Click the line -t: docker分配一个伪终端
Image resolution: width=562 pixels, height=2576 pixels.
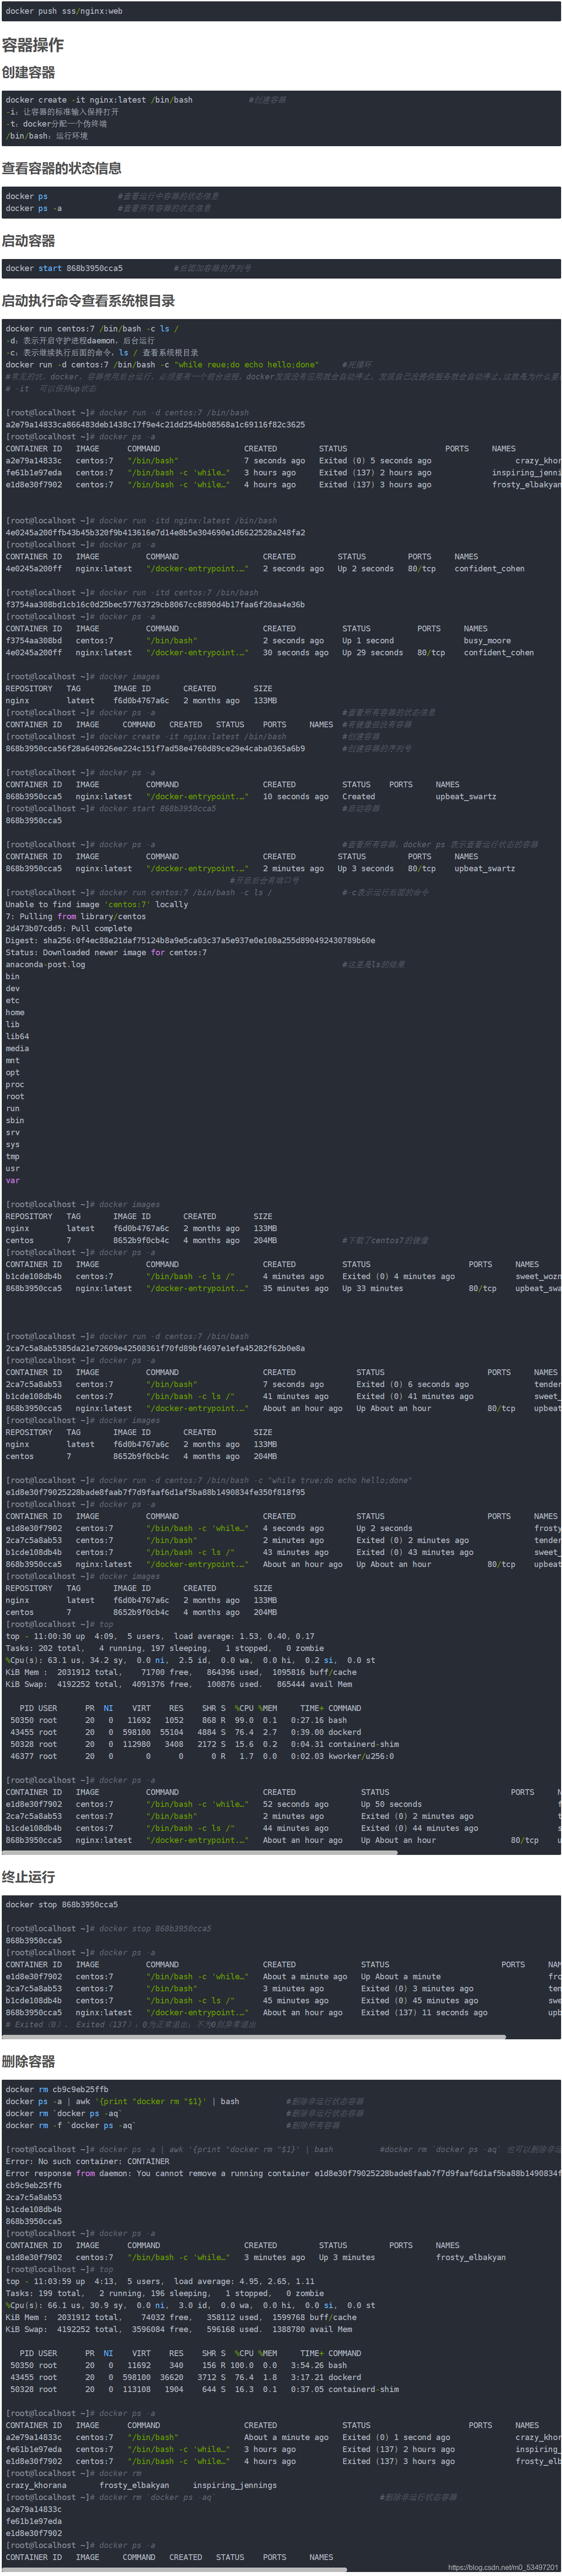pos(56,124)
